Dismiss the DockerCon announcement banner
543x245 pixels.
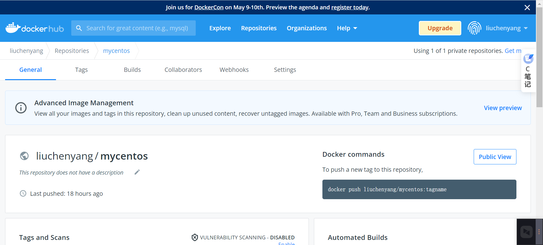[527, 7]
